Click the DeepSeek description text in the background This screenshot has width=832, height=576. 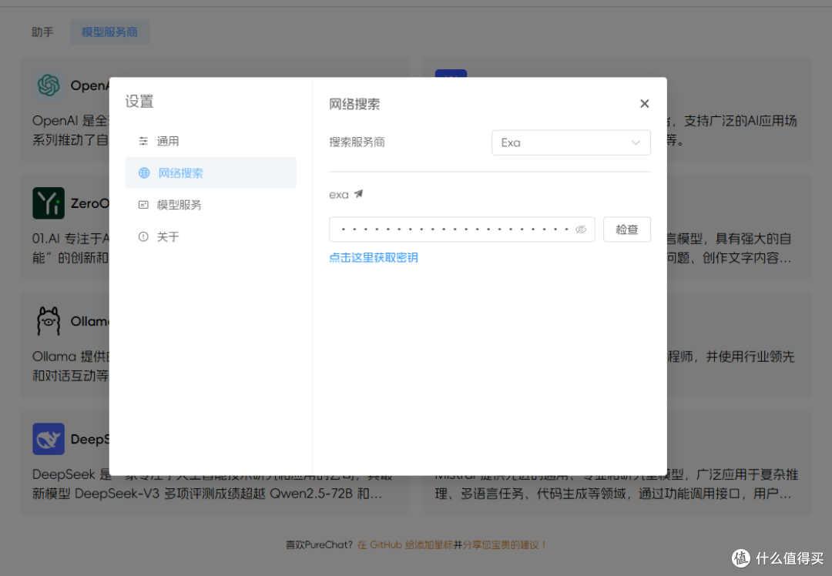pyautogui.click(x=213, y=484)
